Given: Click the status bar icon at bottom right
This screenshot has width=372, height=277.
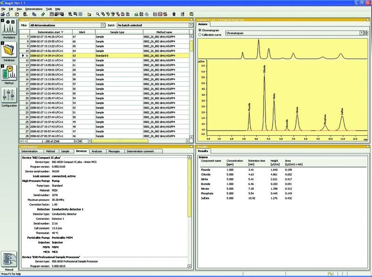Looking at the screenshot, I should [x=331, y=274].
